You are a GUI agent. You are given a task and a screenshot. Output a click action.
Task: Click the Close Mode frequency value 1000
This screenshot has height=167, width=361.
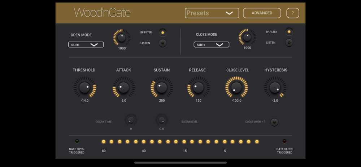(x=247, y=48)
